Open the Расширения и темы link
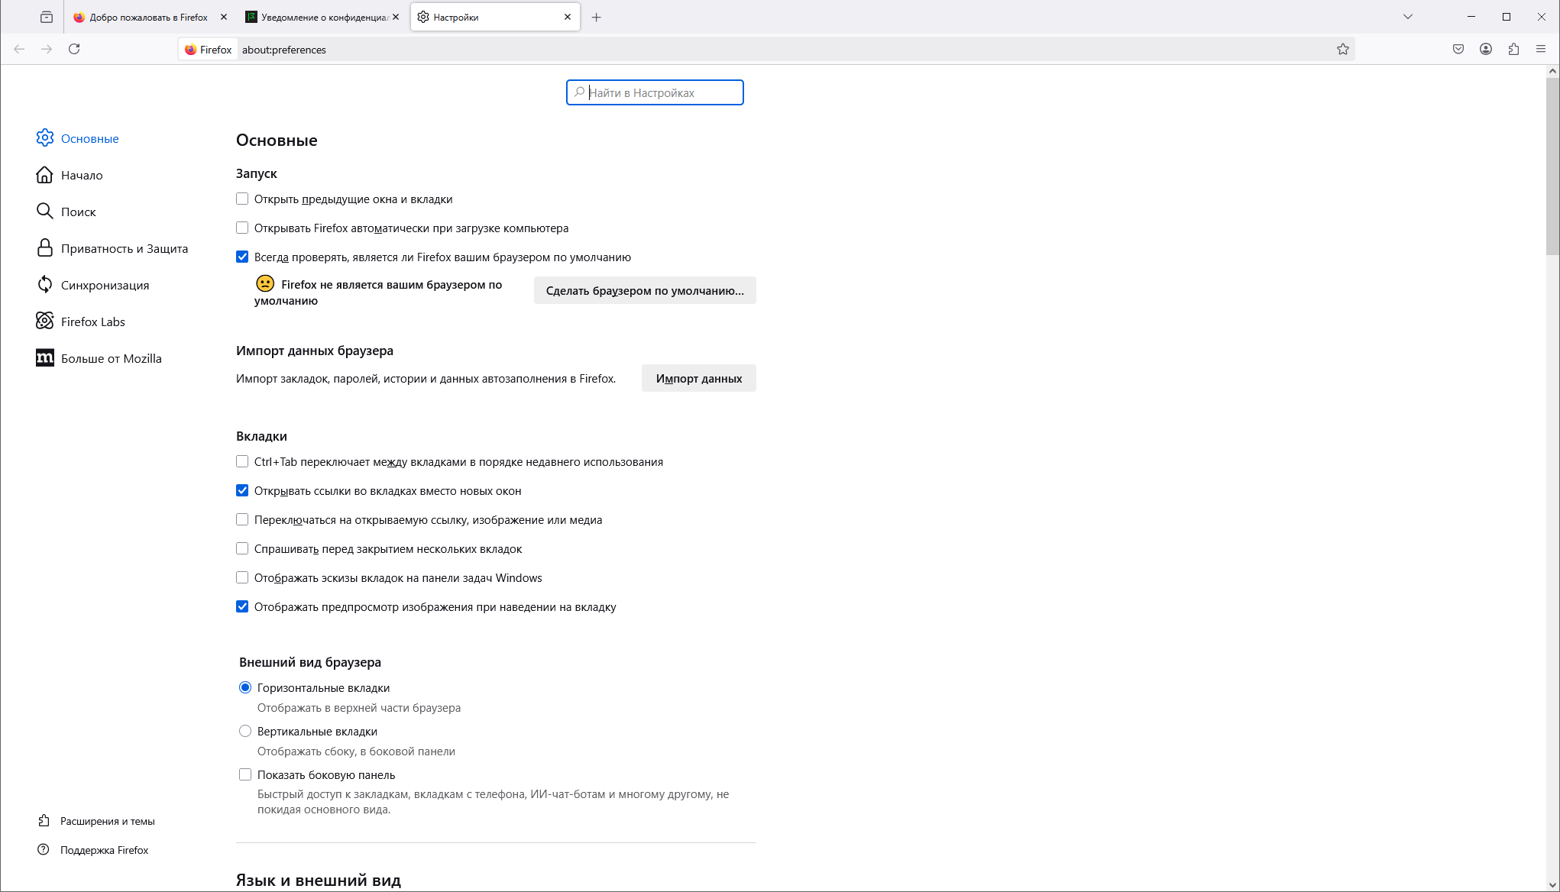 (96, 821)
